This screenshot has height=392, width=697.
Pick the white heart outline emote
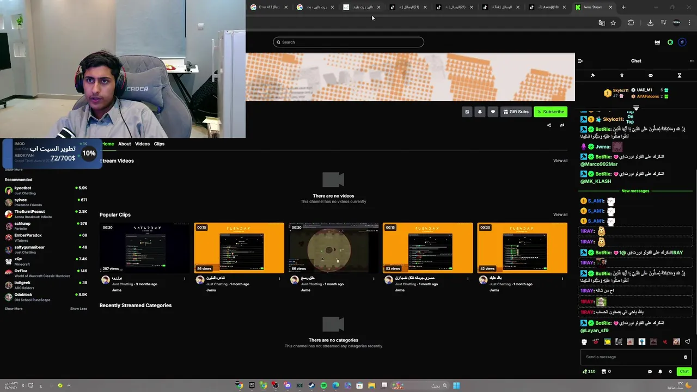tap(688, 342)
